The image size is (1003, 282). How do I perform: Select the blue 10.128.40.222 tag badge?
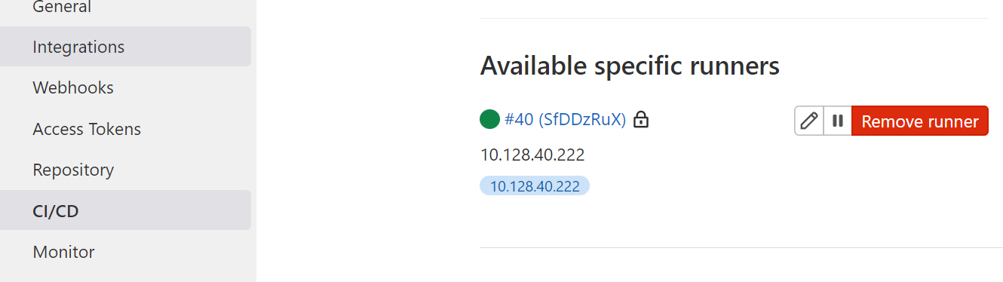(535, 186)
